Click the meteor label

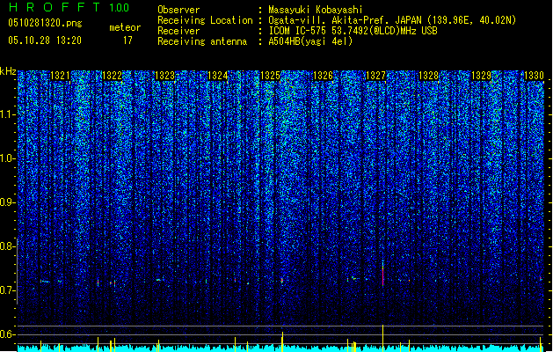pyautogui.click(x=125, y=27)
